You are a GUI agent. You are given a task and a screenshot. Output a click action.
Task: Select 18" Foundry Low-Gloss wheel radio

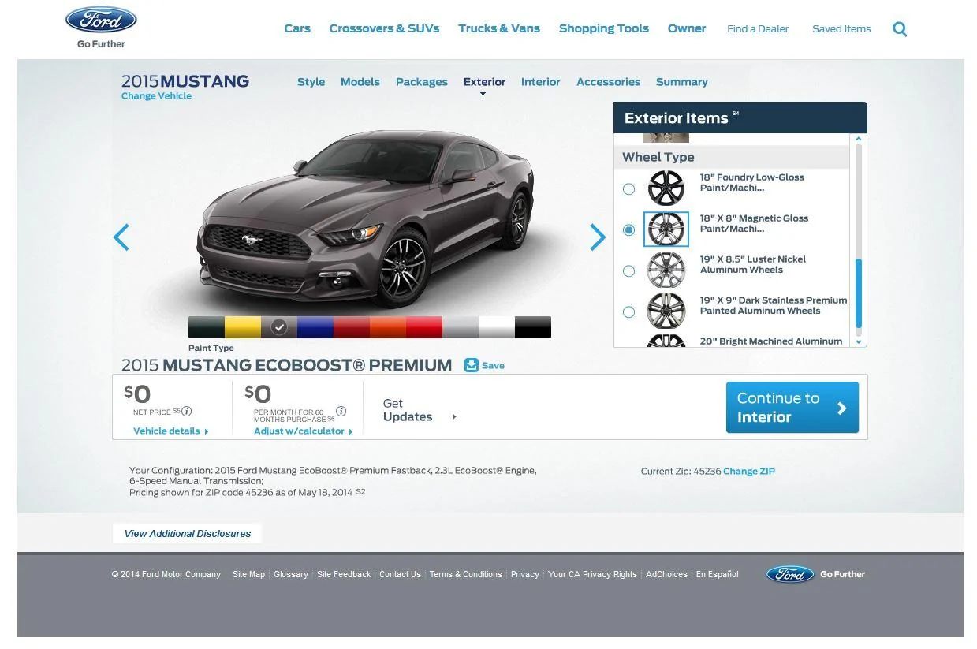click(628, 188)
